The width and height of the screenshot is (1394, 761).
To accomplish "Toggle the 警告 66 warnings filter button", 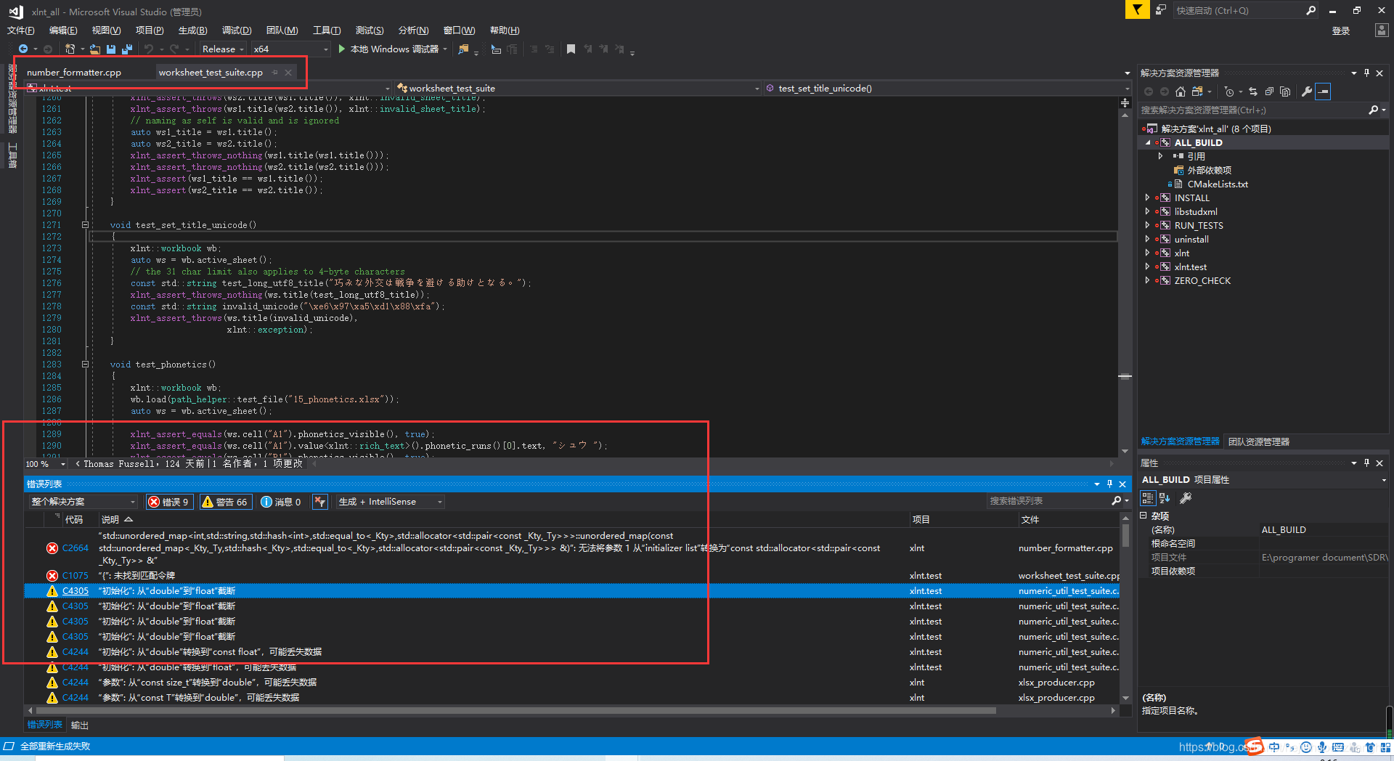I will pos(225,501).
